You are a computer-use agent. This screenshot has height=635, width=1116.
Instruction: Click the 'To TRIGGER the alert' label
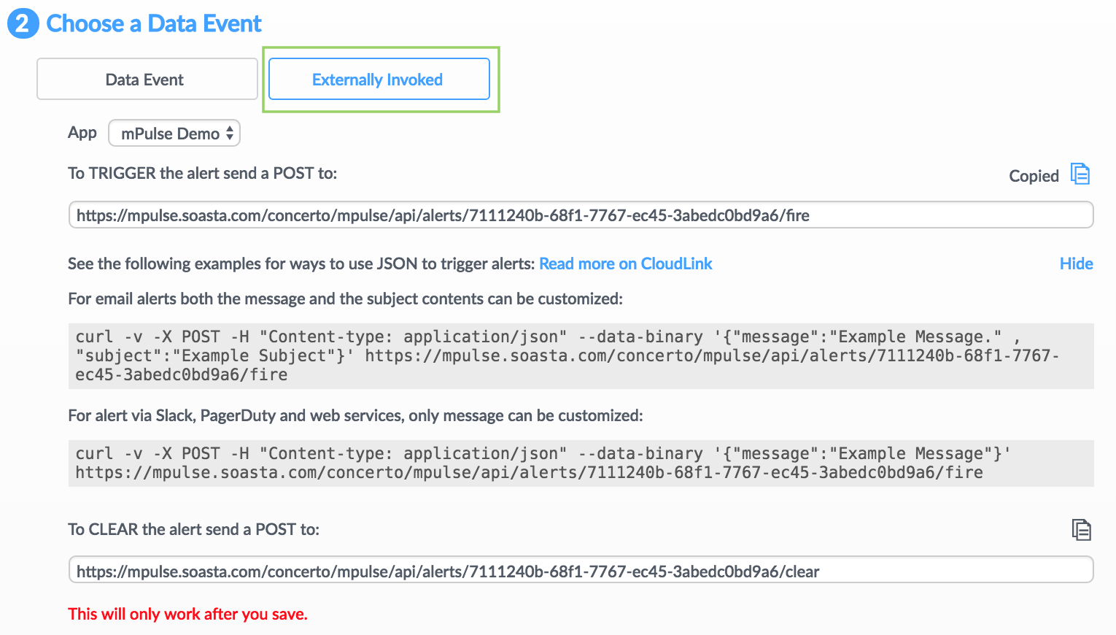pos(202,173)
